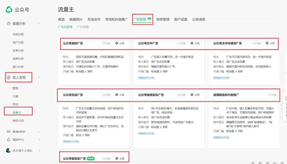Viewport: 287px width, 164px height.
Task: Collapse the 数据分析 sidebar section
Action: pos(39,24)
